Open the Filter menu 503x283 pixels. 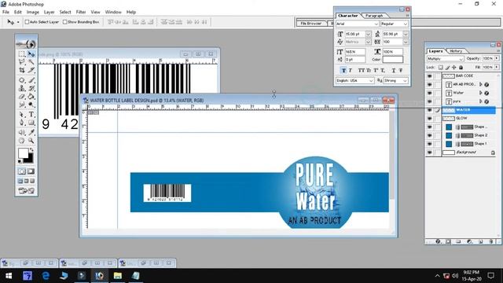coord(81,13)
